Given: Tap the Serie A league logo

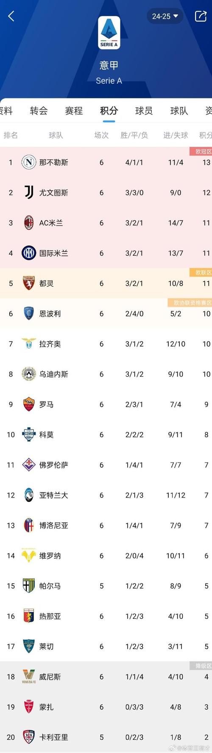Looking at the screenshot, I should click(x=109, y=33).
